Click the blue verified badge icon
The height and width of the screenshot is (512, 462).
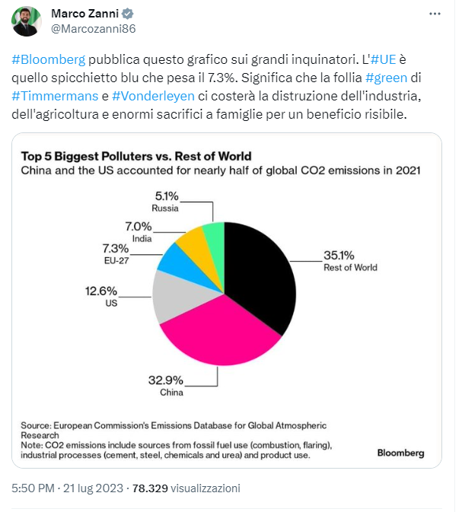[x=128, y=14]
